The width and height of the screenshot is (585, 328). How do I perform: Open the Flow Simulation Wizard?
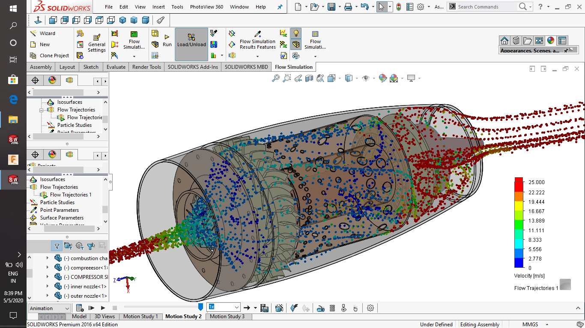click(x=42, y=33)
